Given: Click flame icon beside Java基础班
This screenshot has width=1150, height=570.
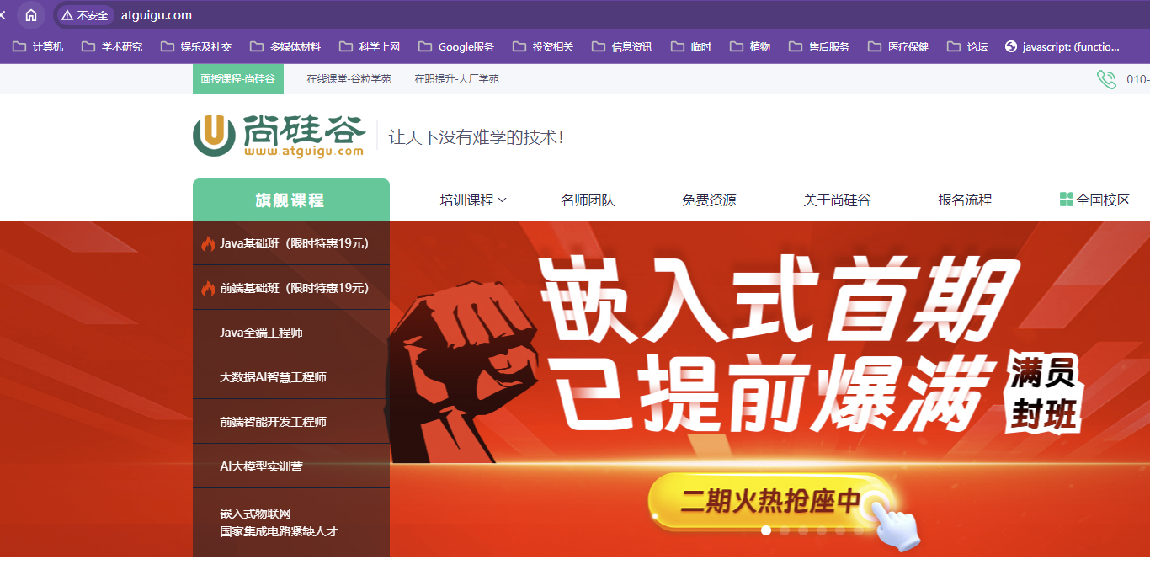Looking at the screenshot, I should point(208,243).
